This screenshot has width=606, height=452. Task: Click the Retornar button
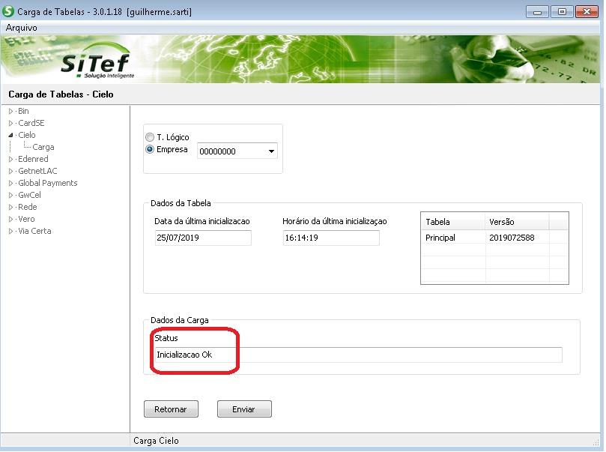(171, 409)
